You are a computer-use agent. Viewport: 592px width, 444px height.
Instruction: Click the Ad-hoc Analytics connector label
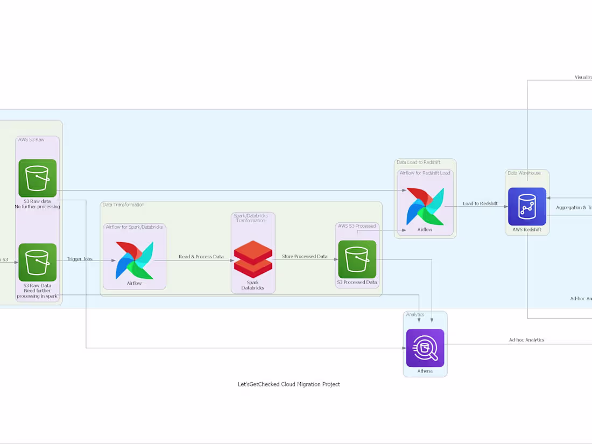(x=526, y=340)
